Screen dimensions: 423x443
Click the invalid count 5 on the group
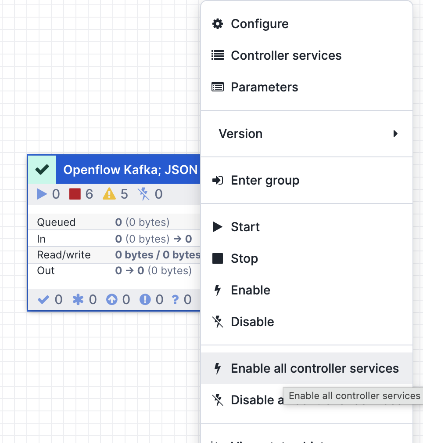(124, 194)
